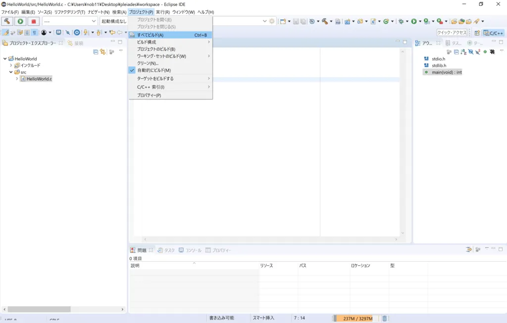Click the blue circular gear toolbar icon
The height and width of the screenshot is (323, 507).
point(77,32)
